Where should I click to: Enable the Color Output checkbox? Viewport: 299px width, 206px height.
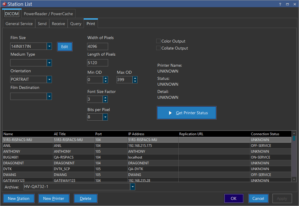click(x=159, y=41)
